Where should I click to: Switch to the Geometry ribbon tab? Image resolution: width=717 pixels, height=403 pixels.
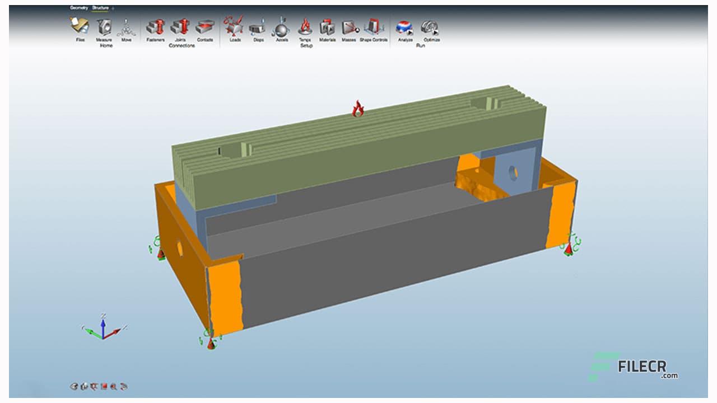[79, 8]
